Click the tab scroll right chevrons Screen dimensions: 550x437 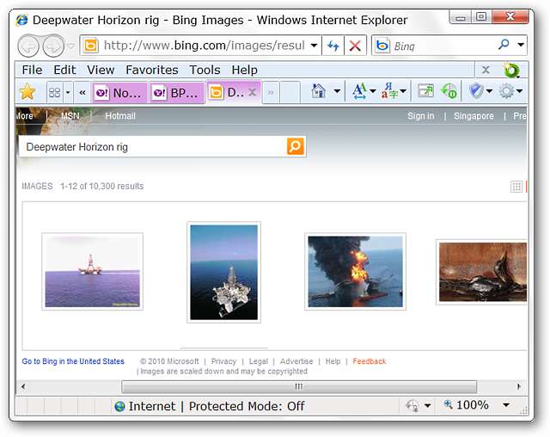[271, 93]
